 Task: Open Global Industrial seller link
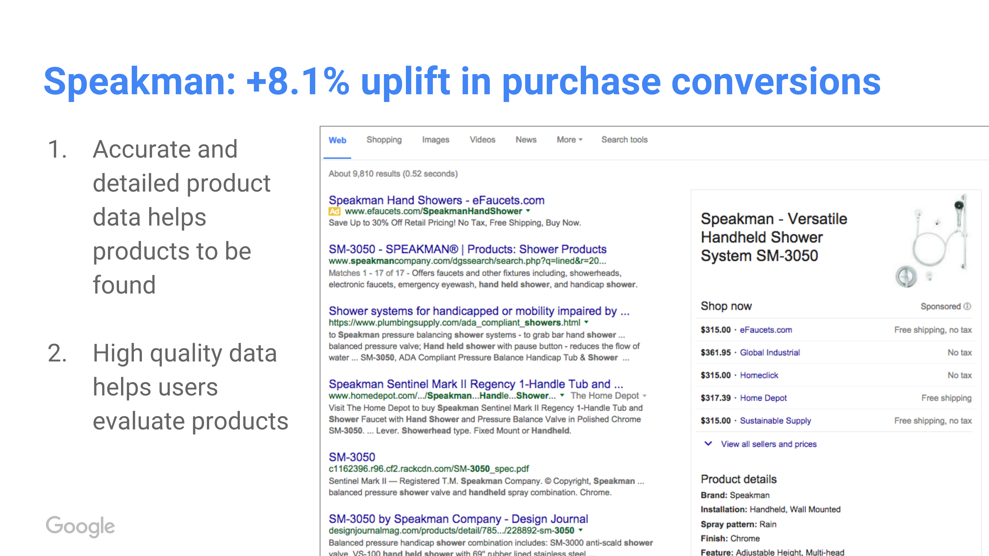click(x=770, y=352)
